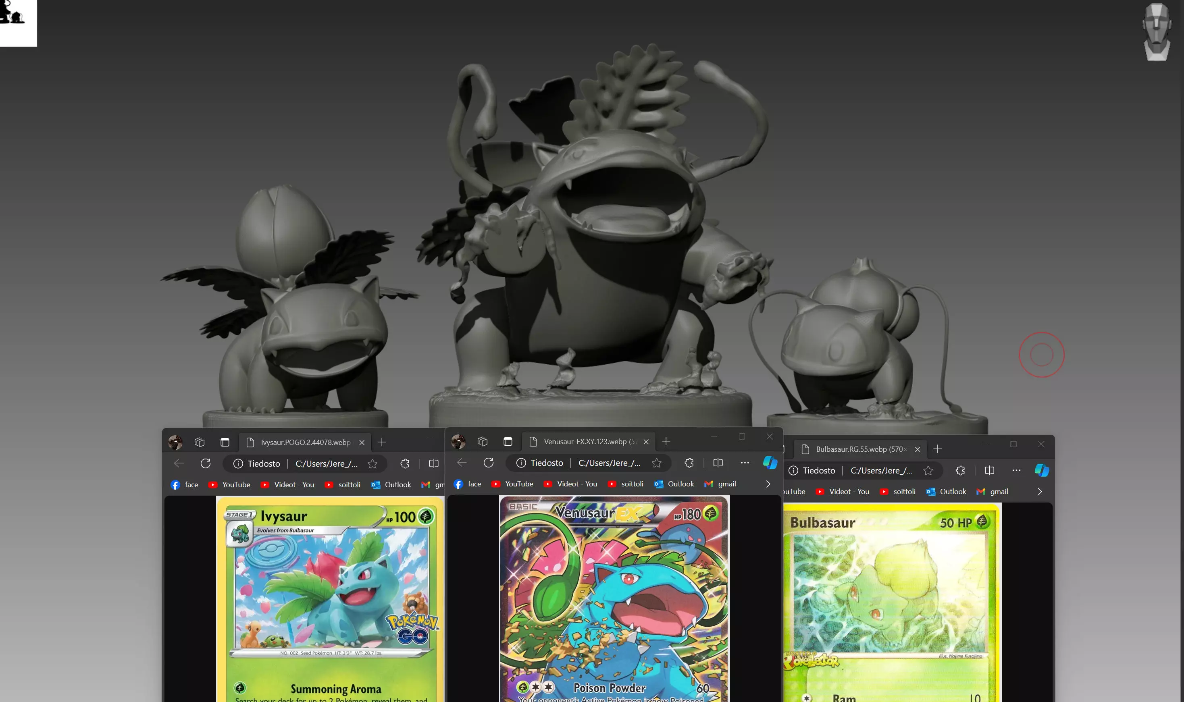Toggle split screen in Venusaur window
This screenshot has width=1184, height=702.
[718, 463]
